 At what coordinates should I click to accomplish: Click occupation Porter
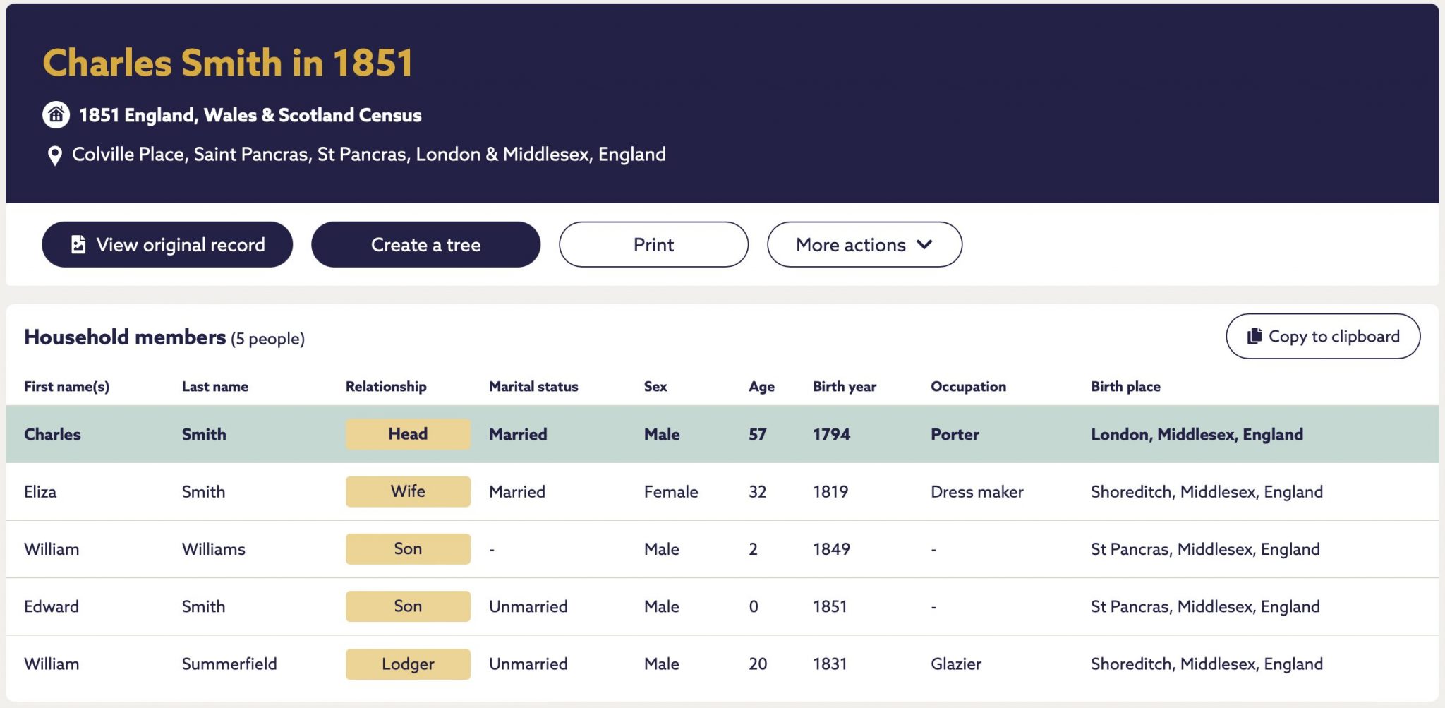(x=955, y=434)
